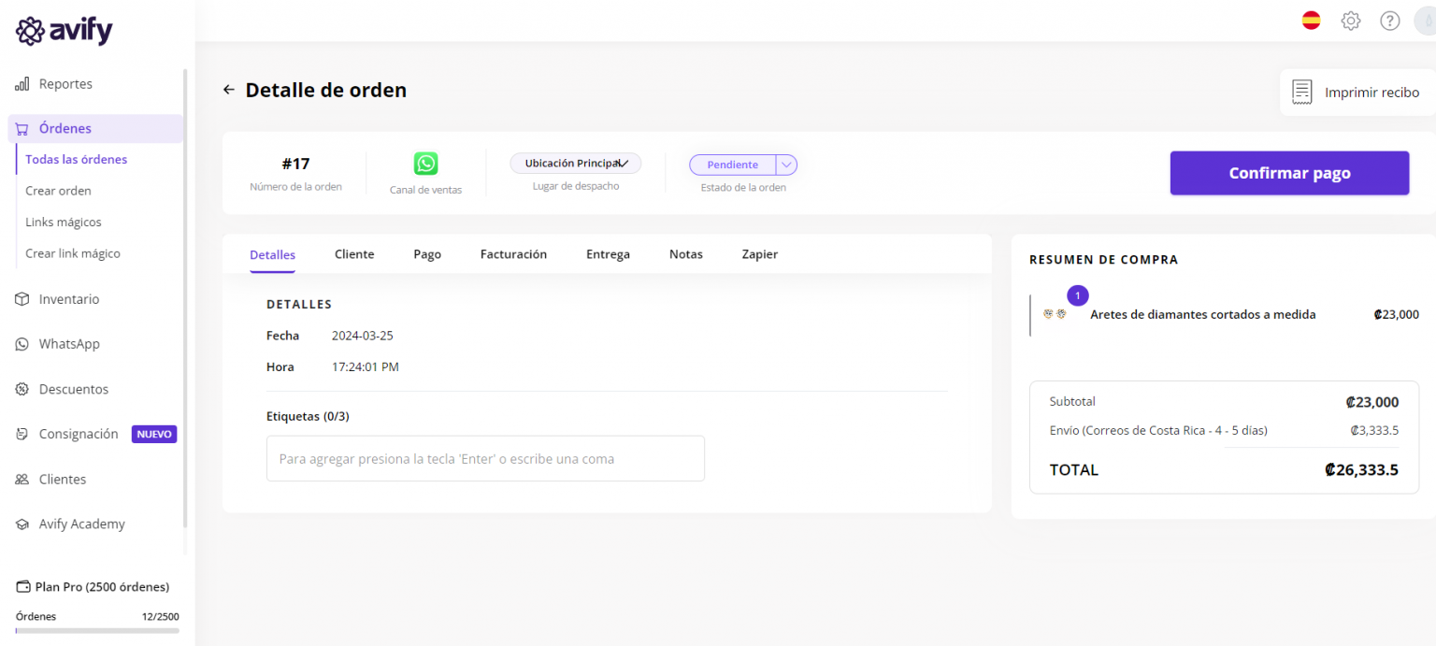
Task: Click the Etiquetas tag input field
Action: [x=485, y=459]
